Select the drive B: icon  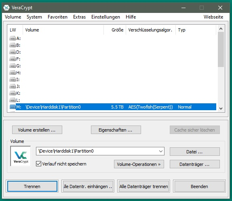coord(13,45)
